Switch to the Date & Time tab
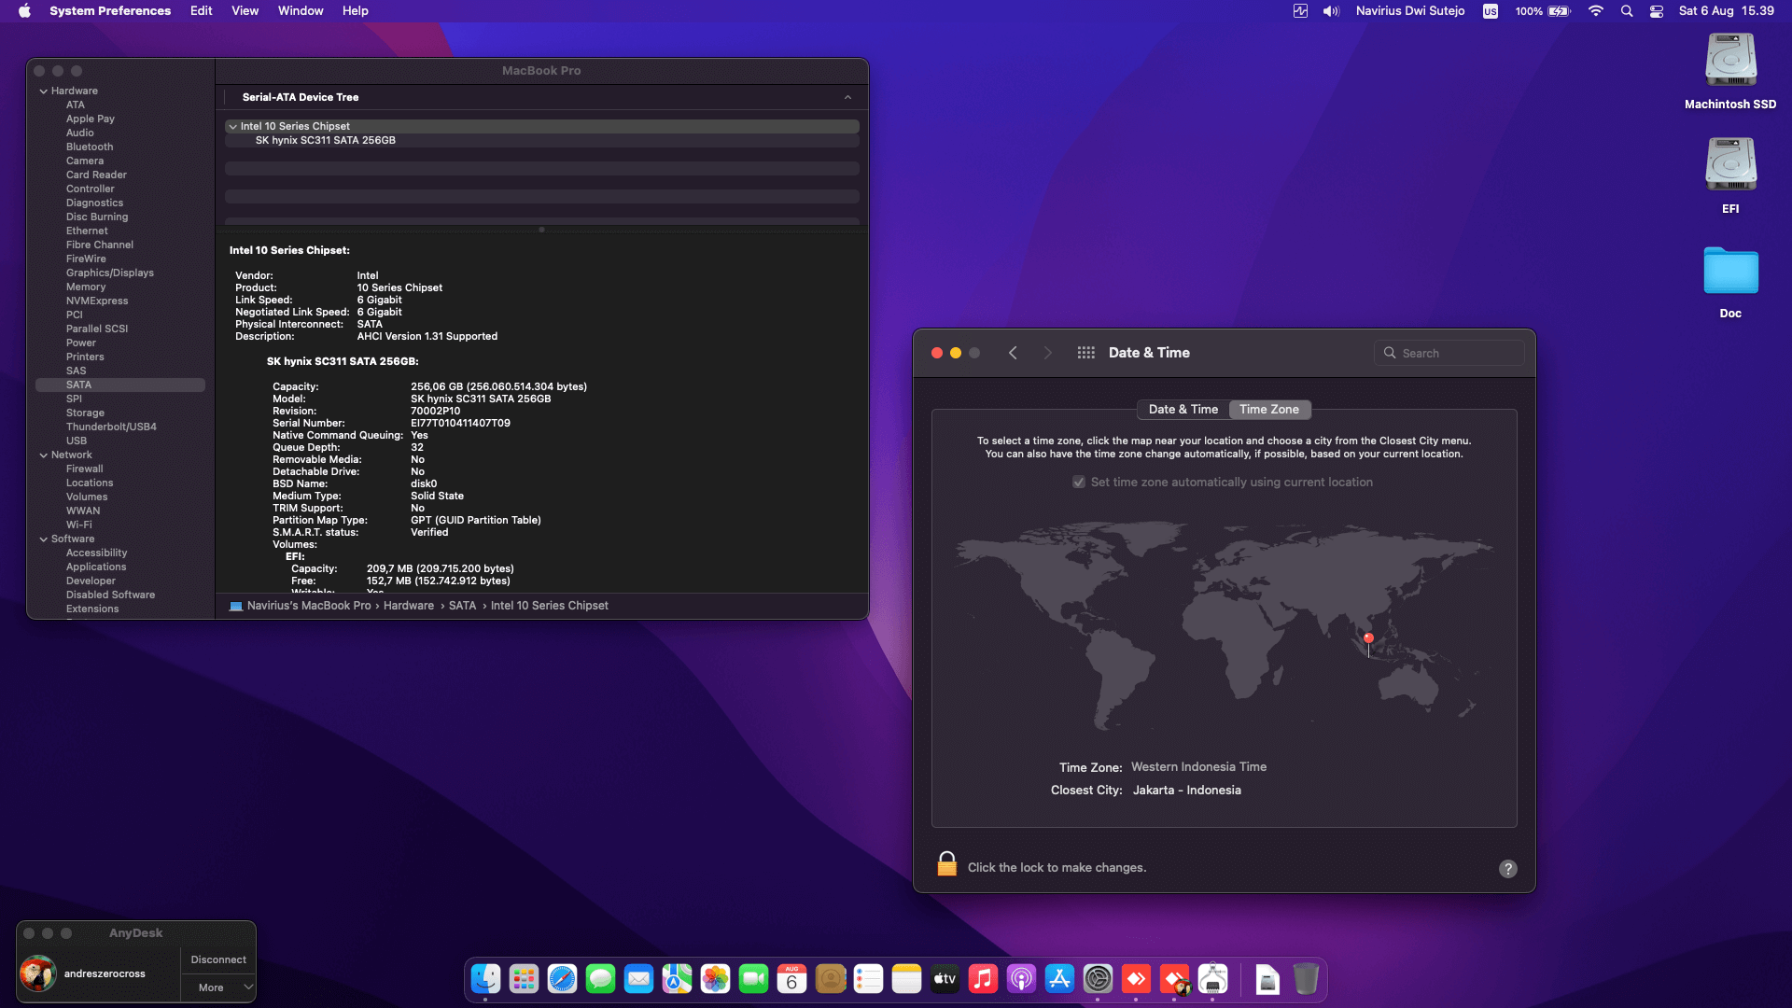1792x1008 pixels. tap(1183, 410)
